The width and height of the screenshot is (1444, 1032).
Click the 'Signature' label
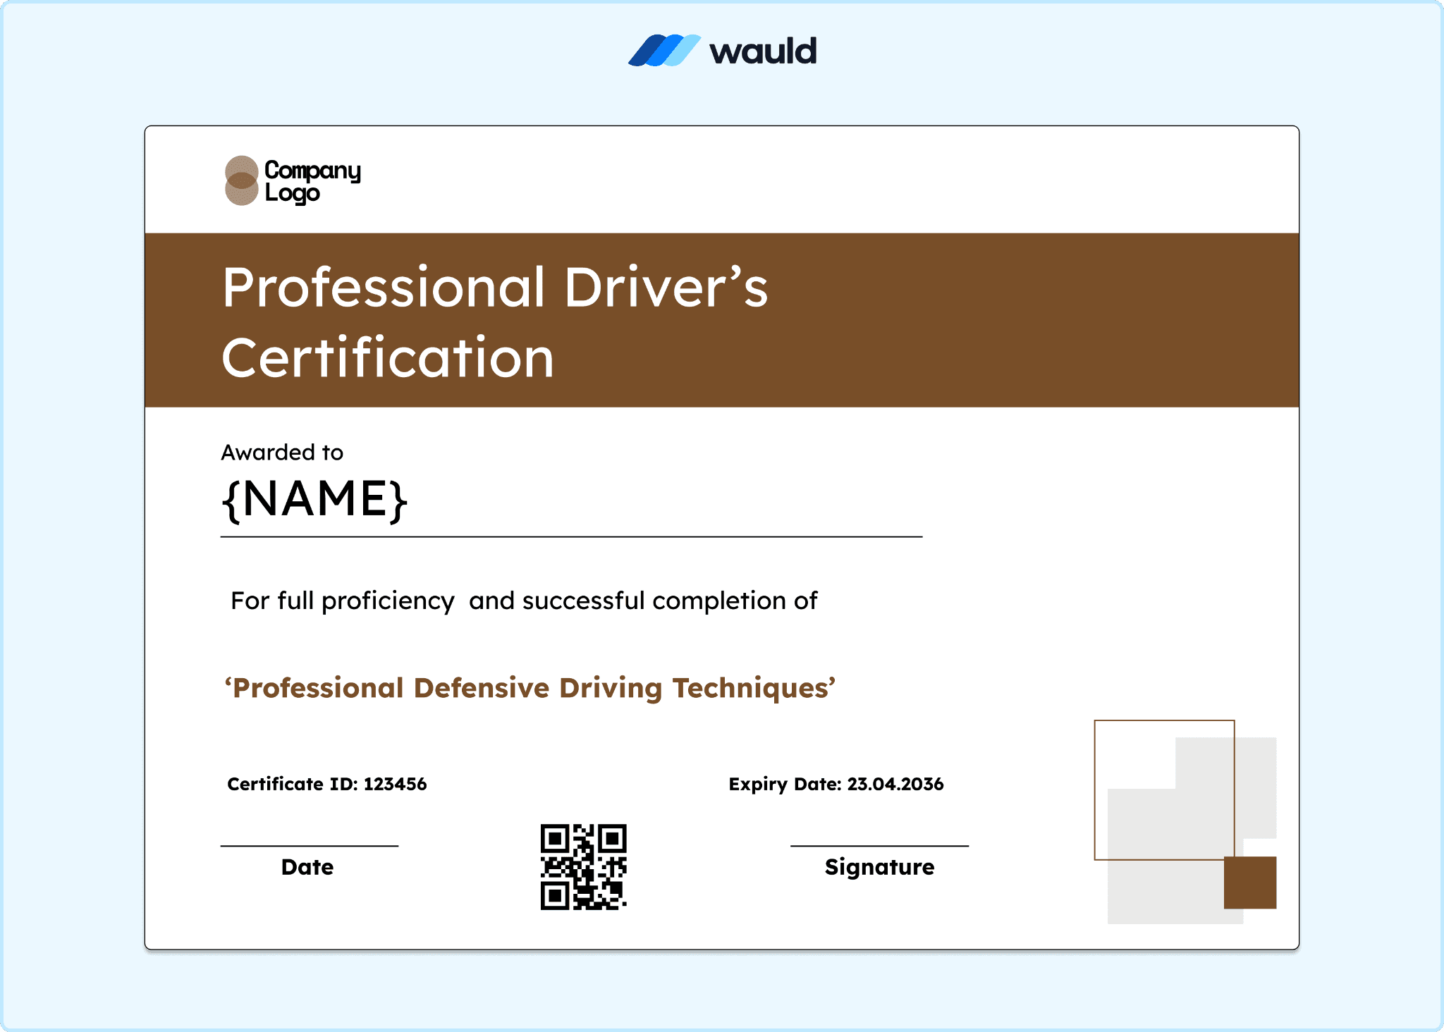(x=880, y=868)
